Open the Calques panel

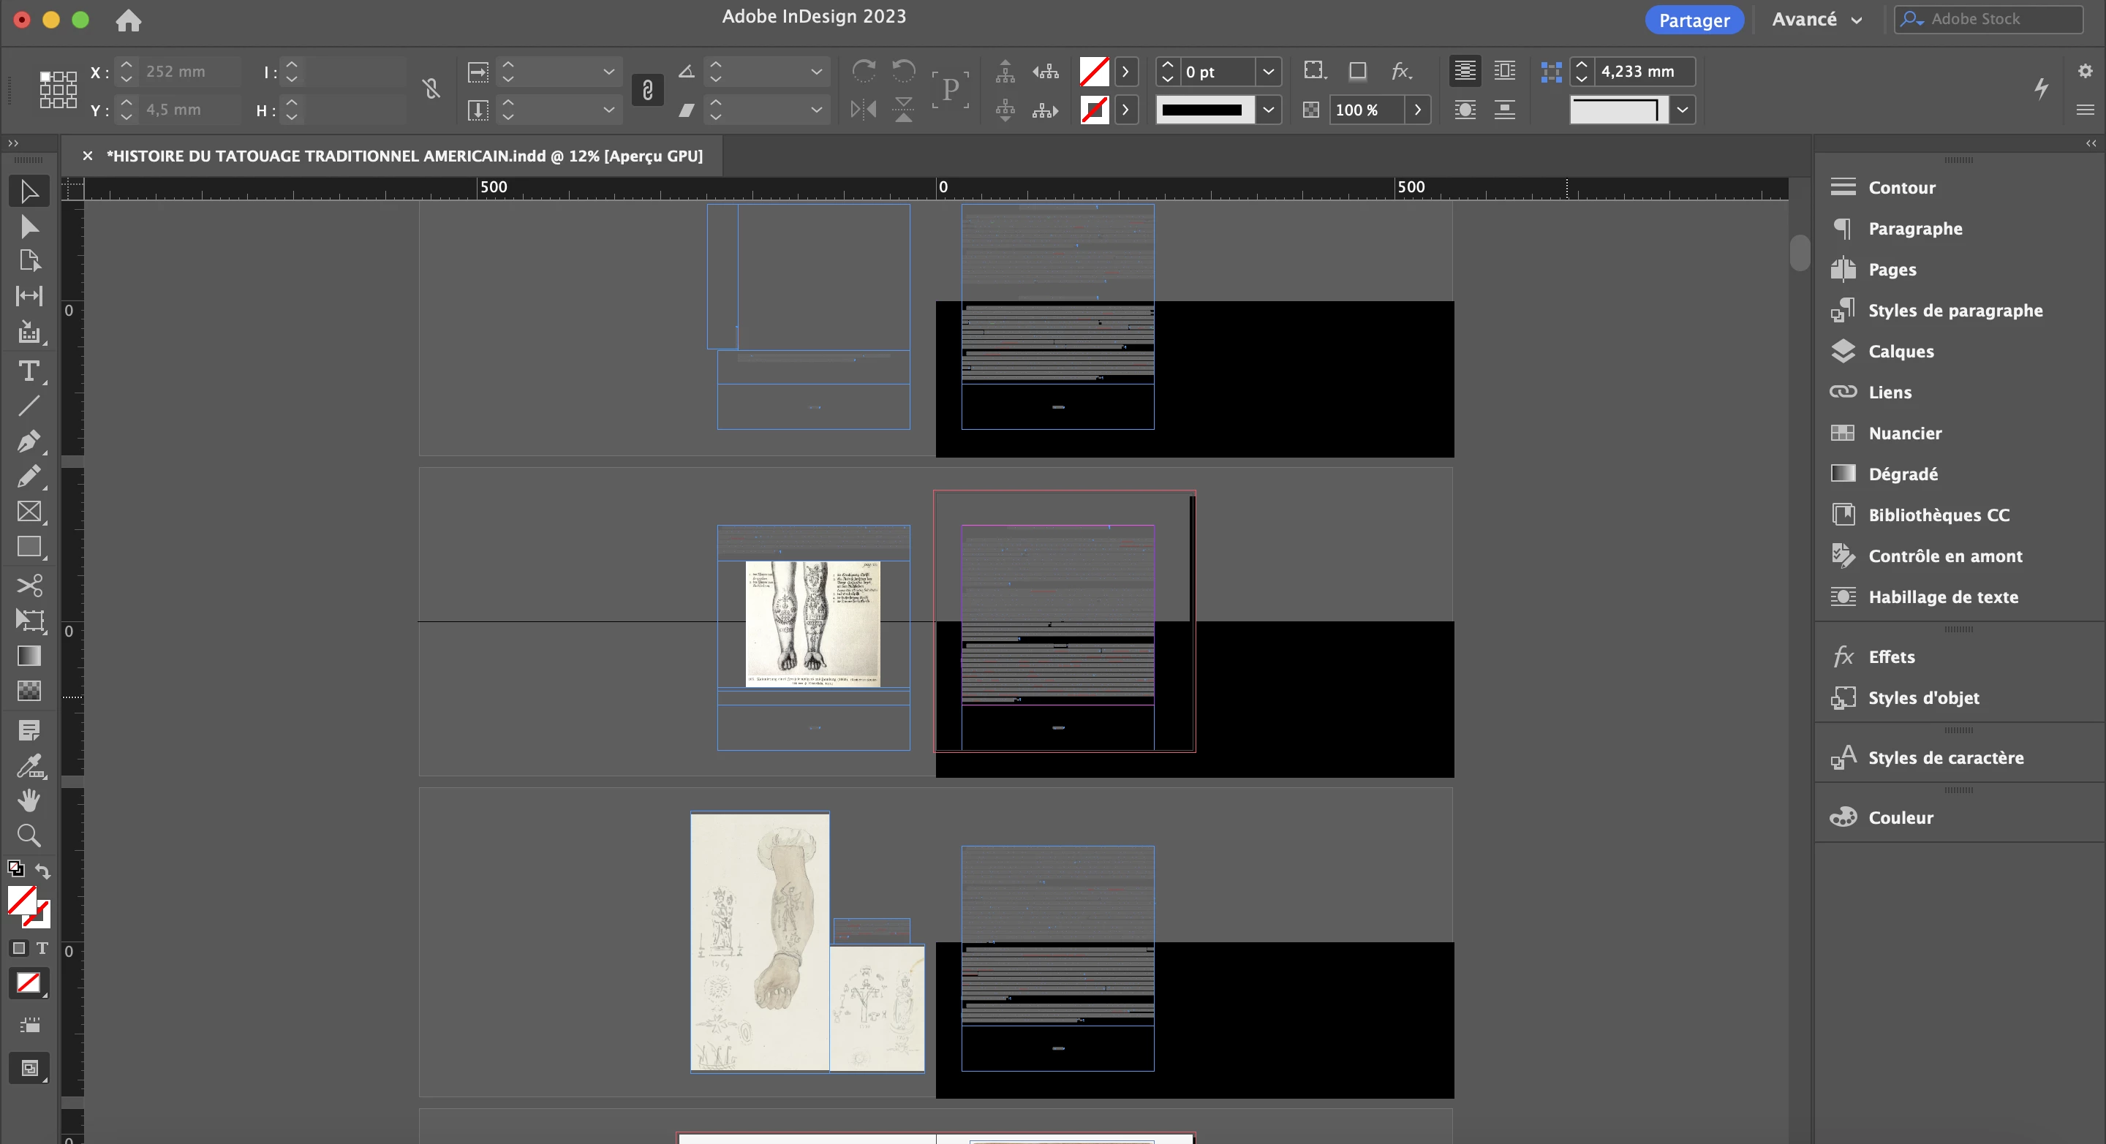(x=1900, y=352)
